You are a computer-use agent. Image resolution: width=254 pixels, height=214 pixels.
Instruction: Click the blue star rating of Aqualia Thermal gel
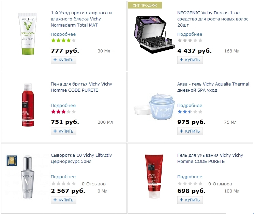190,111
